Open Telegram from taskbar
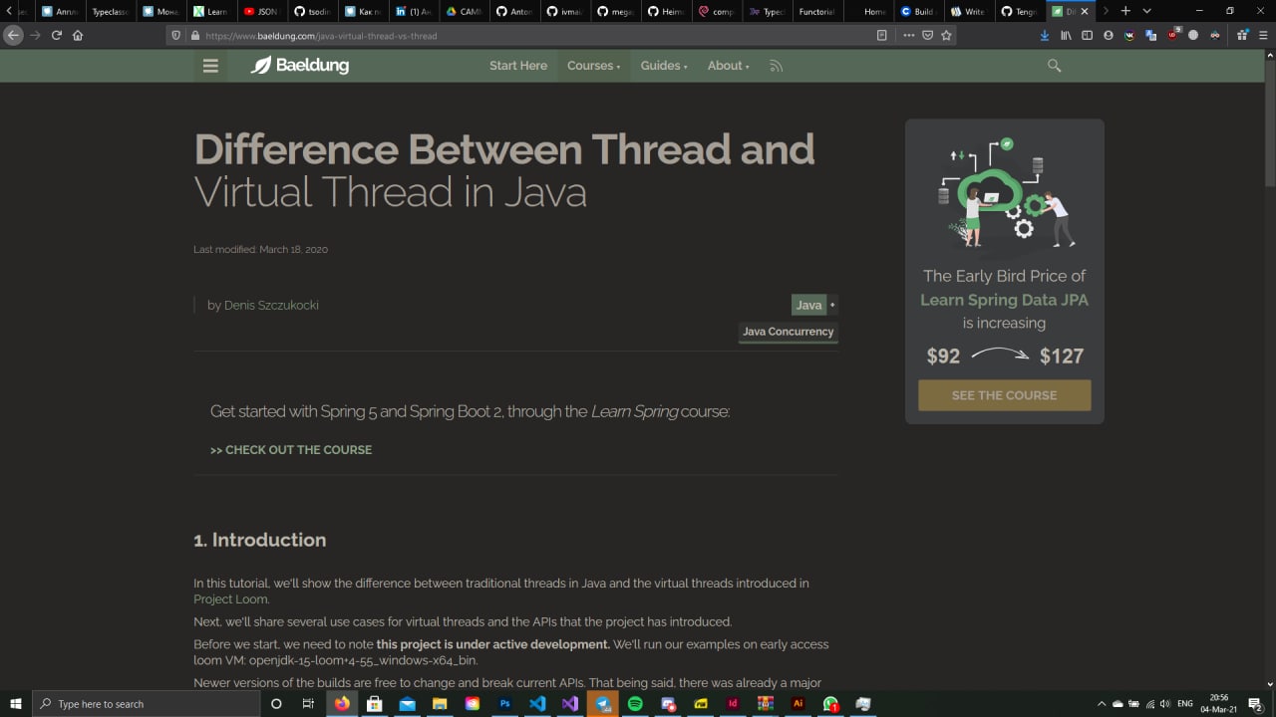1276x717 pixels. coord(602,704)
